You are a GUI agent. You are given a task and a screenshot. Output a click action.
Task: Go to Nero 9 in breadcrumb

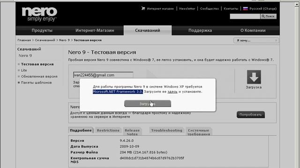click(x=64, y=40)
